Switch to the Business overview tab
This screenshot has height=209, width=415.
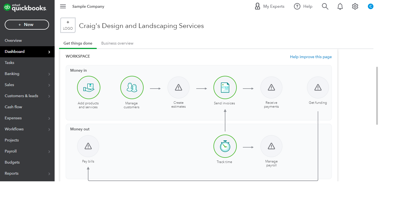(x=117, y=43)
